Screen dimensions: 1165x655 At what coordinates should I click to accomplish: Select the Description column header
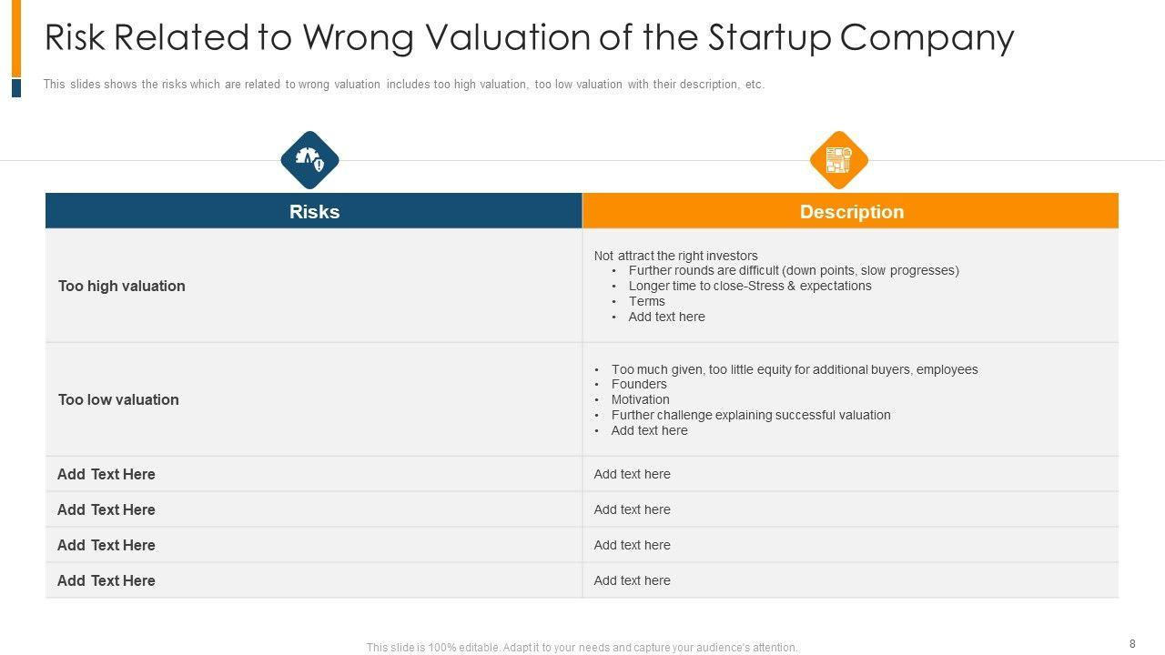point(851,212)
